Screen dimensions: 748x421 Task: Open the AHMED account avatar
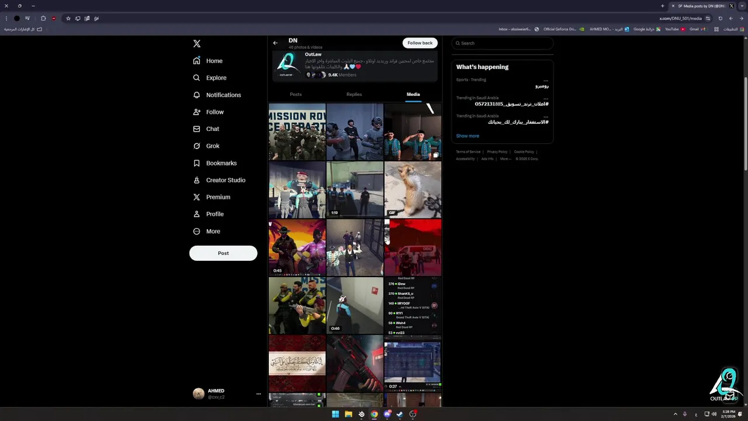[x=199, y=394]
